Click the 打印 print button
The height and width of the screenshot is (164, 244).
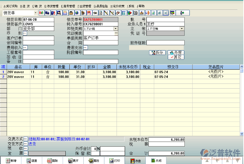pos(114,161)
